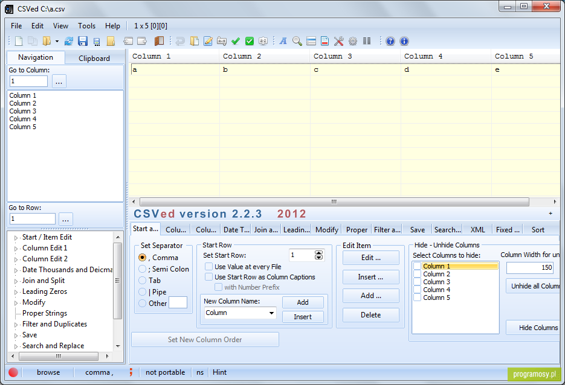Click the green boxed checkmark icon

[250, 41]
